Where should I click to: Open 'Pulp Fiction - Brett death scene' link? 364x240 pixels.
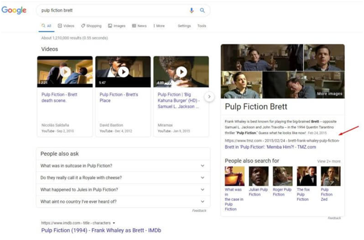(60, 98)
